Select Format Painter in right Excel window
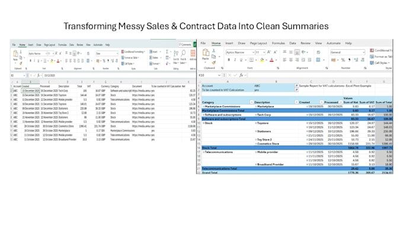The width and height of the screenshot is (403, 227). (213, 62)
